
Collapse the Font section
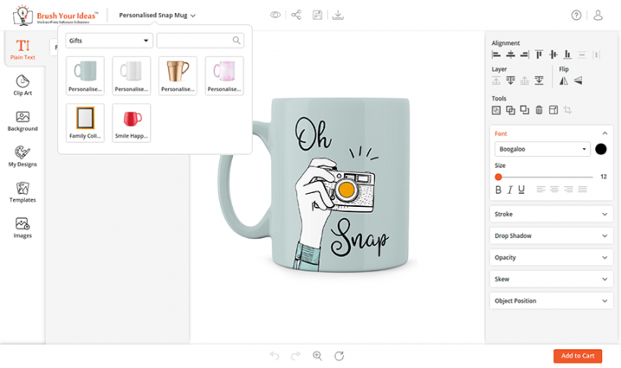605,134
